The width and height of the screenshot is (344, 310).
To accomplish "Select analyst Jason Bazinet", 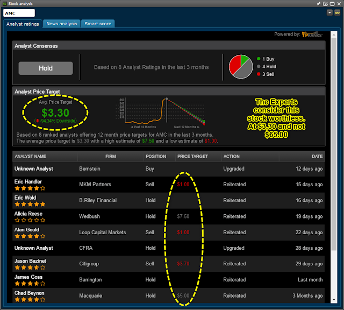I will [x=30, y=261].
